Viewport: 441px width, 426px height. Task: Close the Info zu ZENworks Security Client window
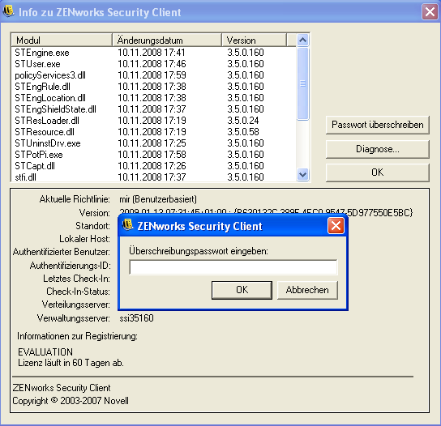[x=430, y=12]
